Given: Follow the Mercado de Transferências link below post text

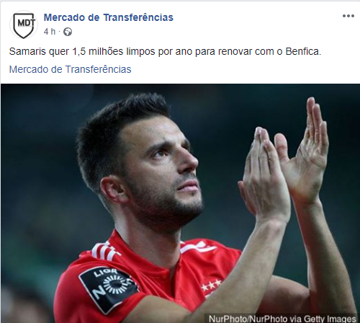Looking at the screenshot, I should pos(70,69).
